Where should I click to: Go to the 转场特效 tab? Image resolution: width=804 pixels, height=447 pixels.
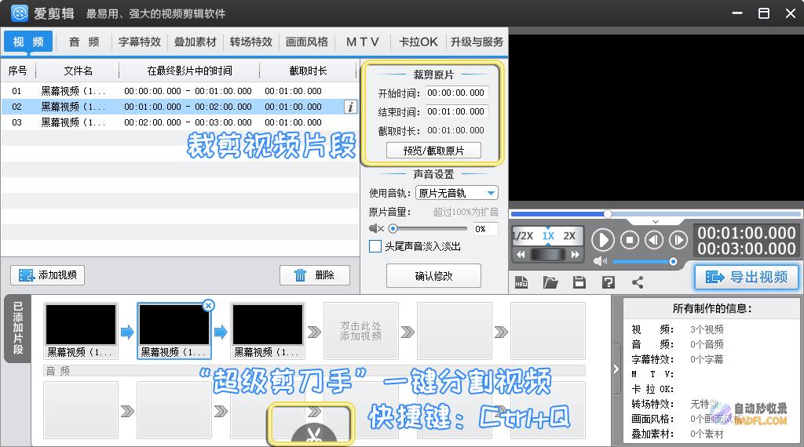[250, 42]
